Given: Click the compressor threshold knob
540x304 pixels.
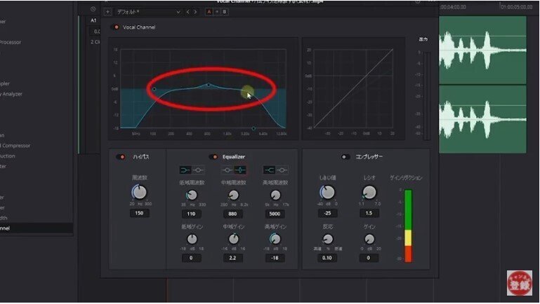Looking at the screenshot, I should [x=327, y=193].
